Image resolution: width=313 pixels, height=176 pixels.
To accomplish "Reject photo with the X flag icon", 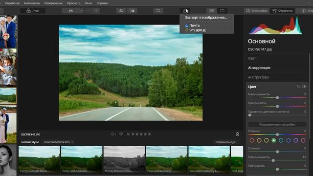I will [x=128, y=134].
